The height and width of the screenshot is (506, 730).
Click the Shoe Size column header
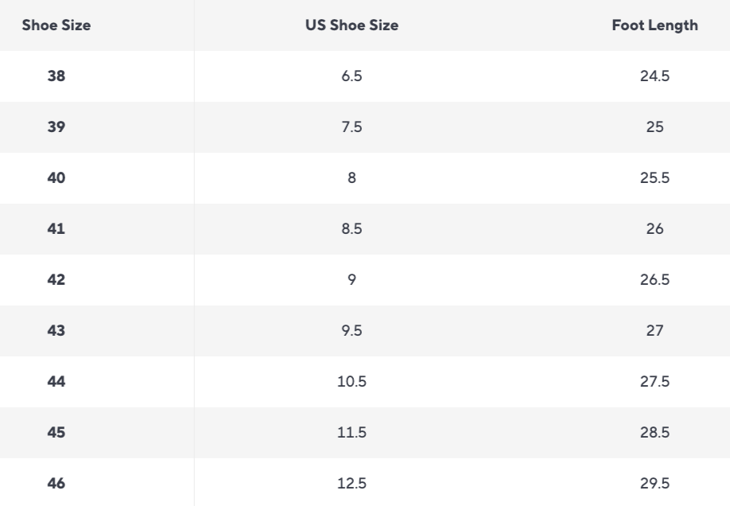(x=56, y=25)
